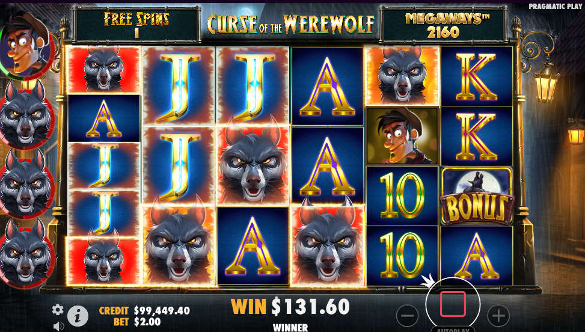Screen dimensions: 585x332
Task: Click the Pragmatic Play logo text
Action: (x=555, y=7)
